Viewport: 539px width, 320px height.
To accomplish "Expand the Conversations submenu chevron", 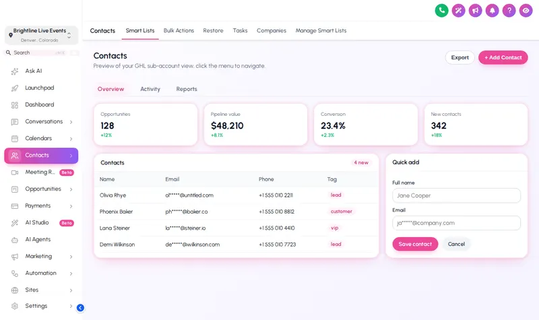I will coord(71,122).
